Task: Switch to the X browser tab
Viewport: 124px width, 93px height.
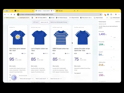Action: tap(24, 11)
